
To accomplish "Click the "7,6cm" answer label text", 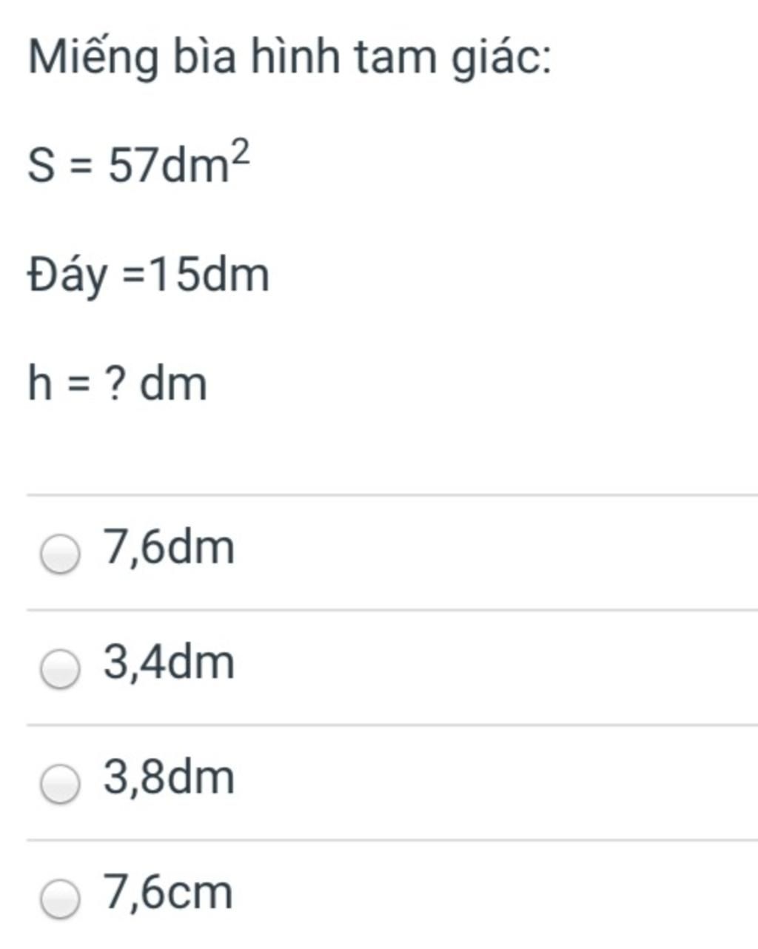I will [168, 891].
